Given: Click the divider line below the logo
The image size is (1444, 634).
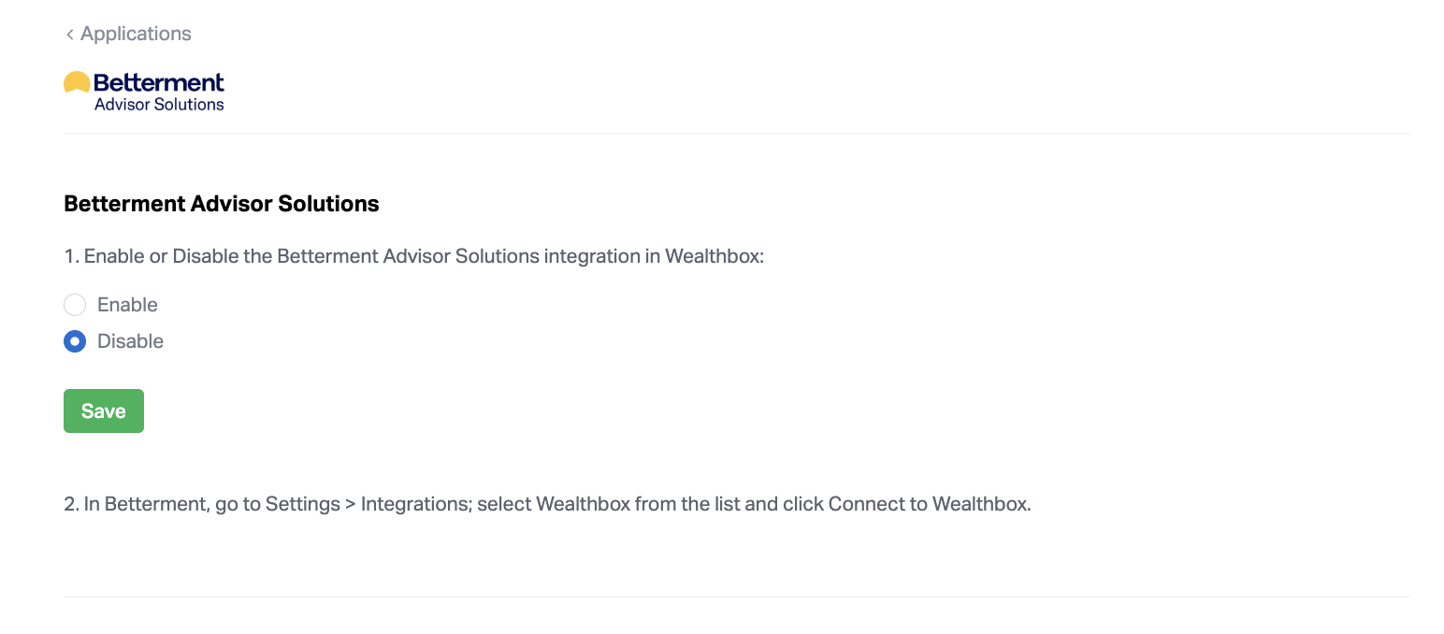Looking at the screenshot, I should pos(736,133).
